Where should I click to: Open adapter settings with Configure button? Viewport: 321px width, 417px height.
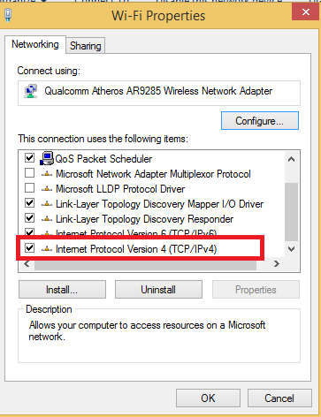pos(260,121)
